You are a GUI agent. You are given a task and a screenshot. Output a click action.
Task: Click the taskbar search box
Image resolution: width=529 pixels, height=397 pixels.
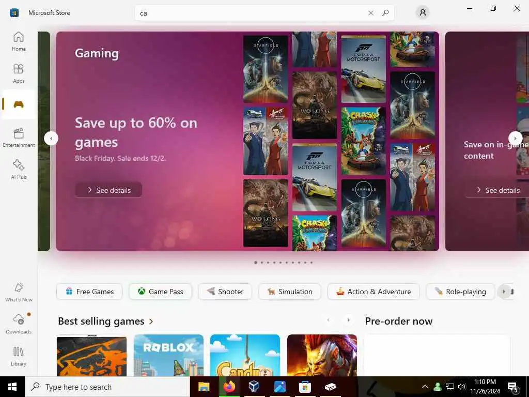pyautogui.click(x=107, y=387)
